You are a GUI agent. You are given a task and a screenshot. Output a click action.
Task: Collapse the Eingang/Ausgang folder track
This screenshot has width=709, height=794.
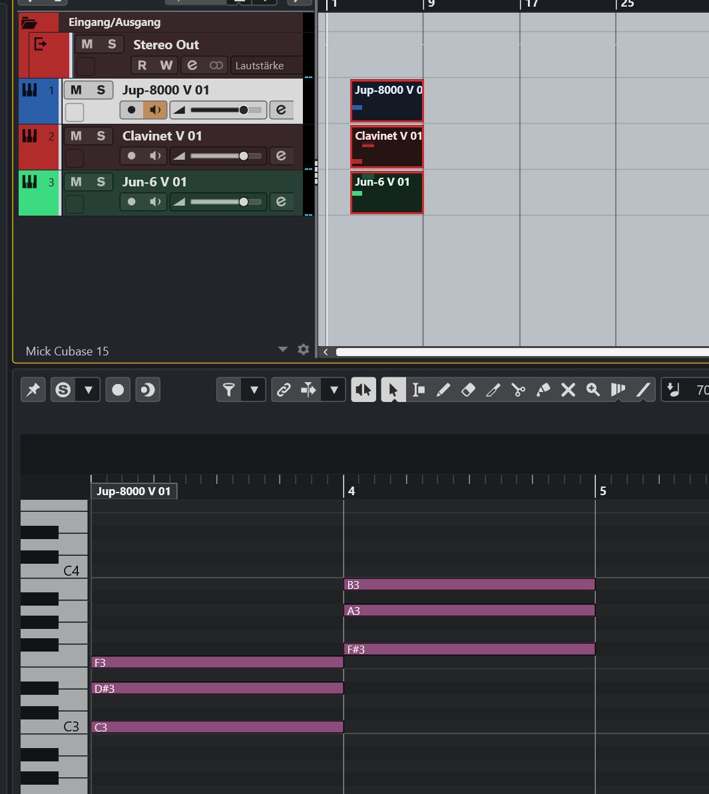coord(29,23)
